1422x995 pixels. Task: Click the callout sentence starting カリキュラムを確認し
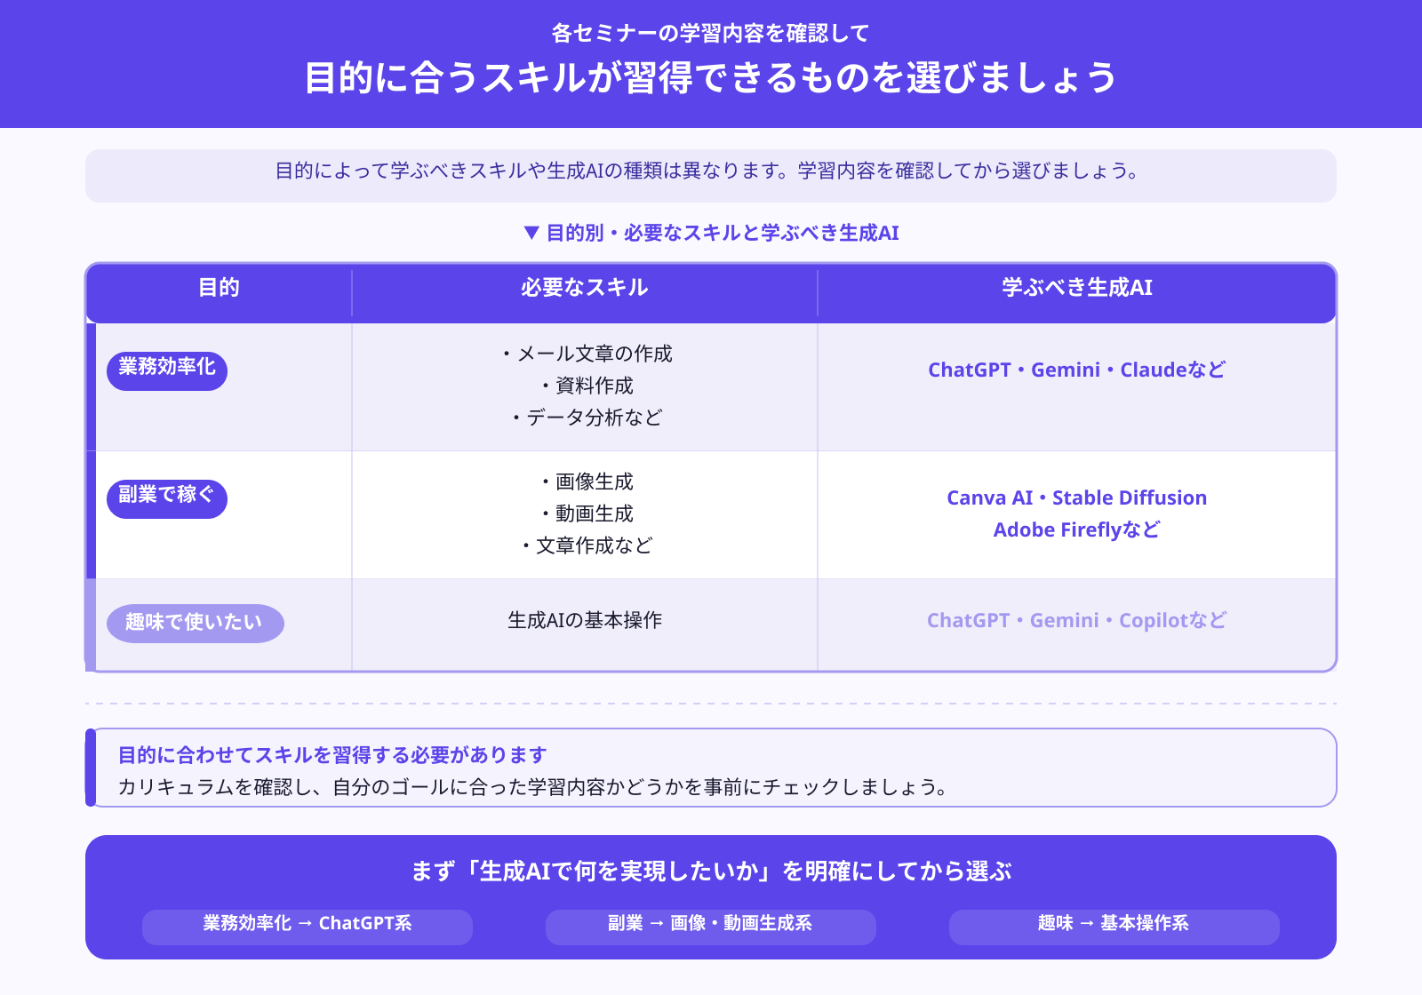[533, 787]
